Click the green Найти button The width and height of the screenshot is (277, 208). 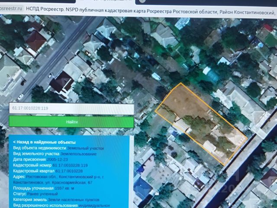pos(71,122)
